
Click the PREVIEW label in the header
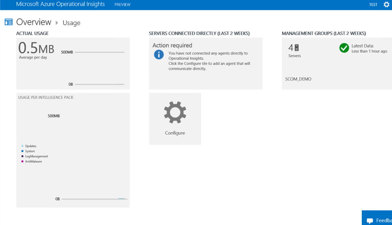tap(122, 5)
